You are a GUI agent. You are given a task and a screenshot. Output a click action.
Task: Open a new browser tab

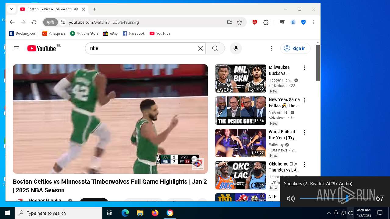pos(94,9)
